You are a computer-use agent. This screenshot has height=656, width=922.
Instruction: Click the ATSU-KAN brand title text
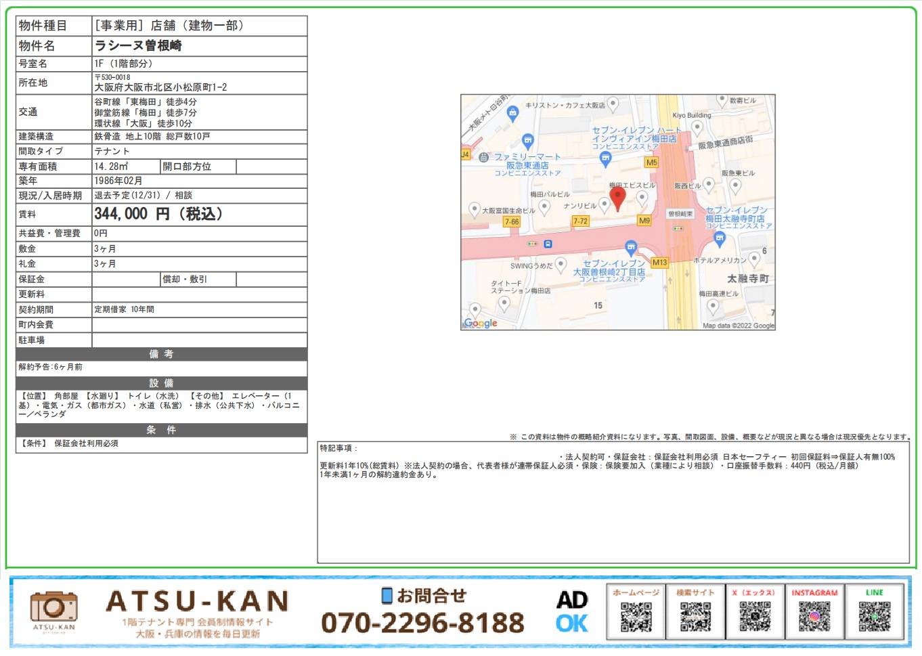[198, 601]
